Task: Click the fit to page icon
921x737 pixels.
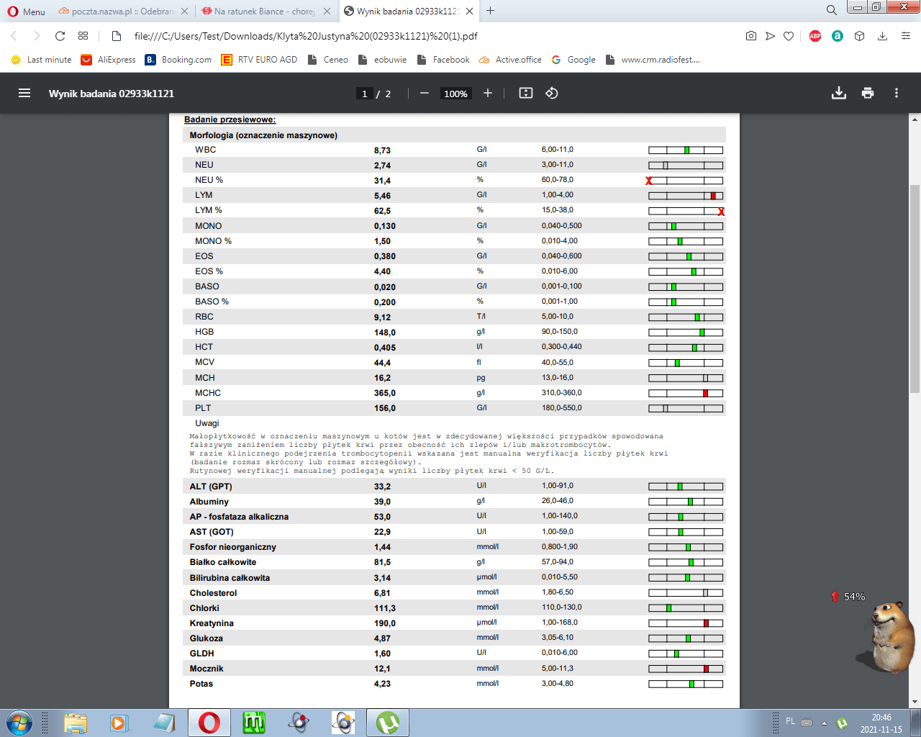Action: click(x=526, y=93)
